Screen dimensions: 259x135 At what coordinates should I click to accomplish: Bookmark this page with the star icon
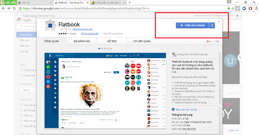233,8
